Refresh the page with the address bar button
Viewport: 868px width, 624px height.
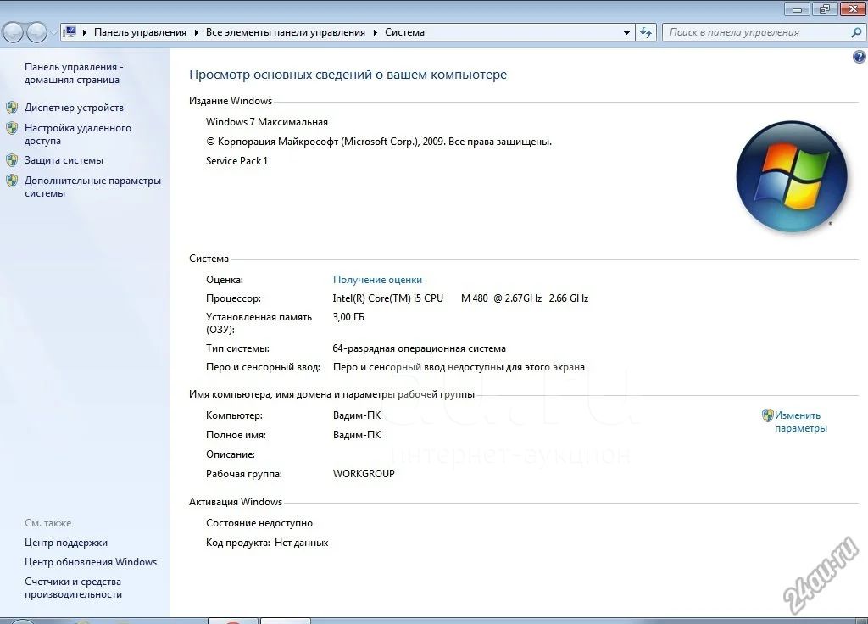coord(645,33)
